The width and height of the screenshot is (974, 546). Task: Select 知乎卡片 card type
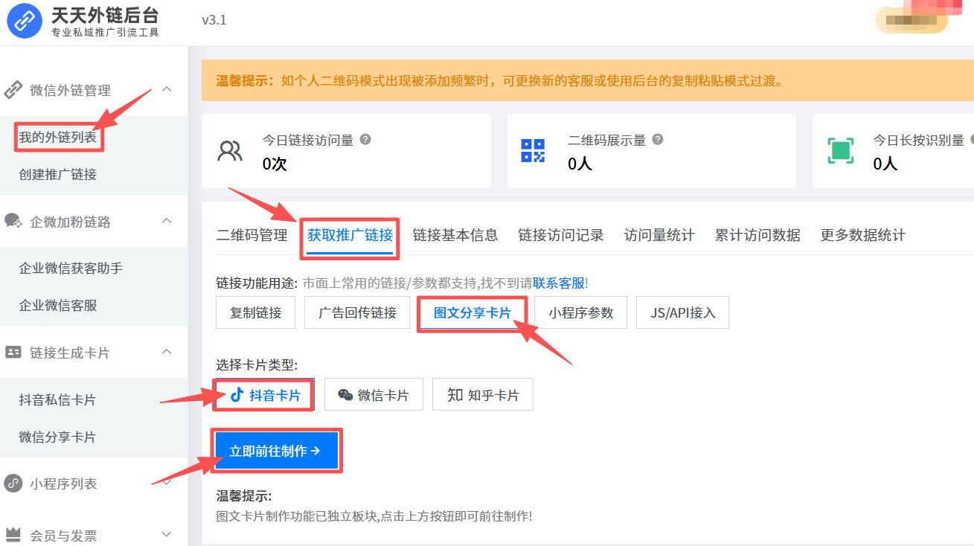tap(483, 395)
